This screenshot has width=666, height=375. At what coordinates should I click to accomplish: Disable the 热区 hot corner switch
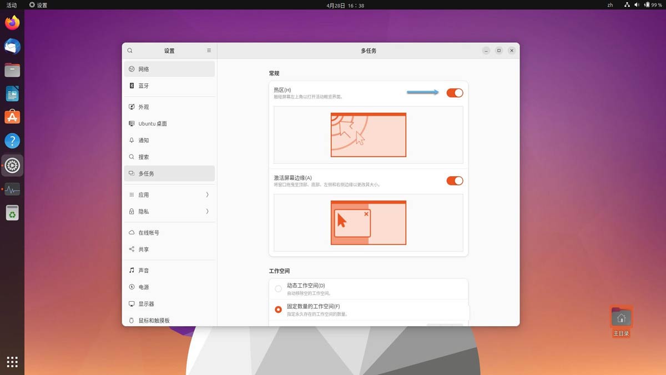[x=455, y=93]
